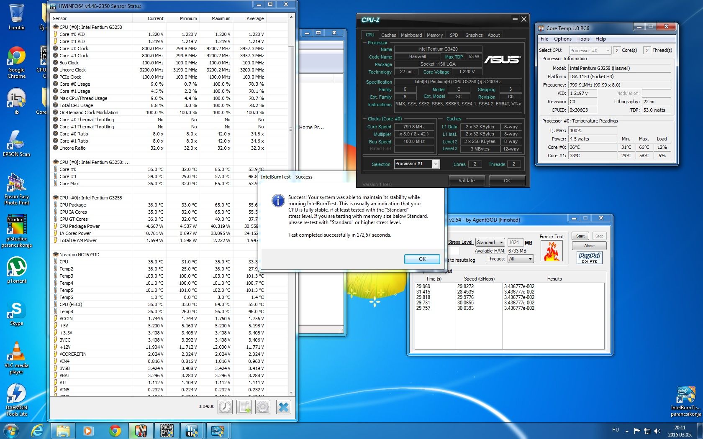This screenshot has height=439, width=703.
Task: Click the HWiNFO blue X close sensors icon
Action: [x=283, y=407]
